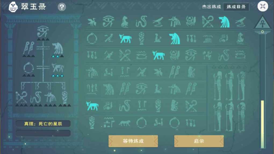
Task: Select the panther glyph in bottom row
Action: coord(125,123)
